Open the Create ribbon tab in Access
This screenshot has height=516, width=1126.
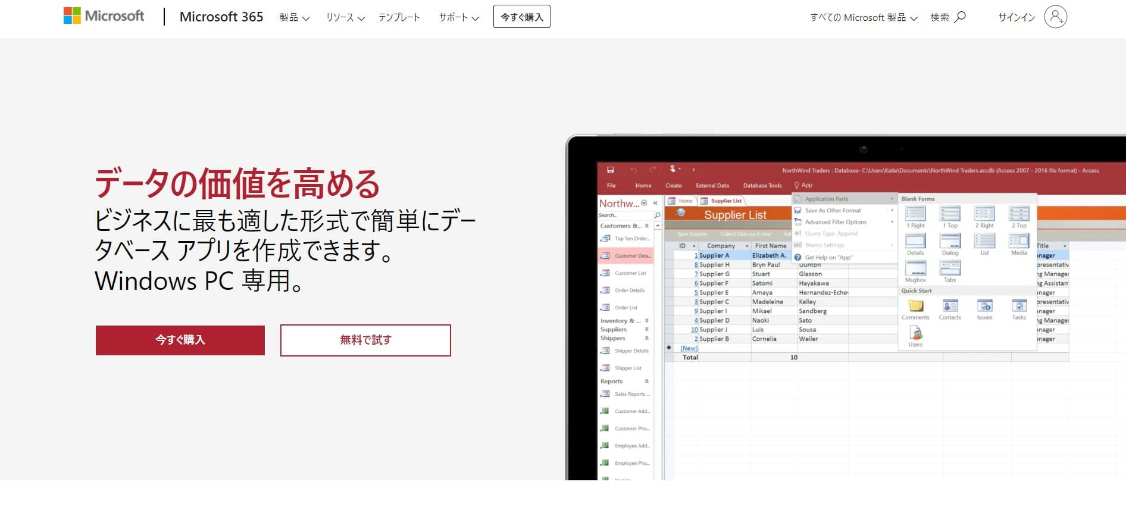[x=674, y=186]
